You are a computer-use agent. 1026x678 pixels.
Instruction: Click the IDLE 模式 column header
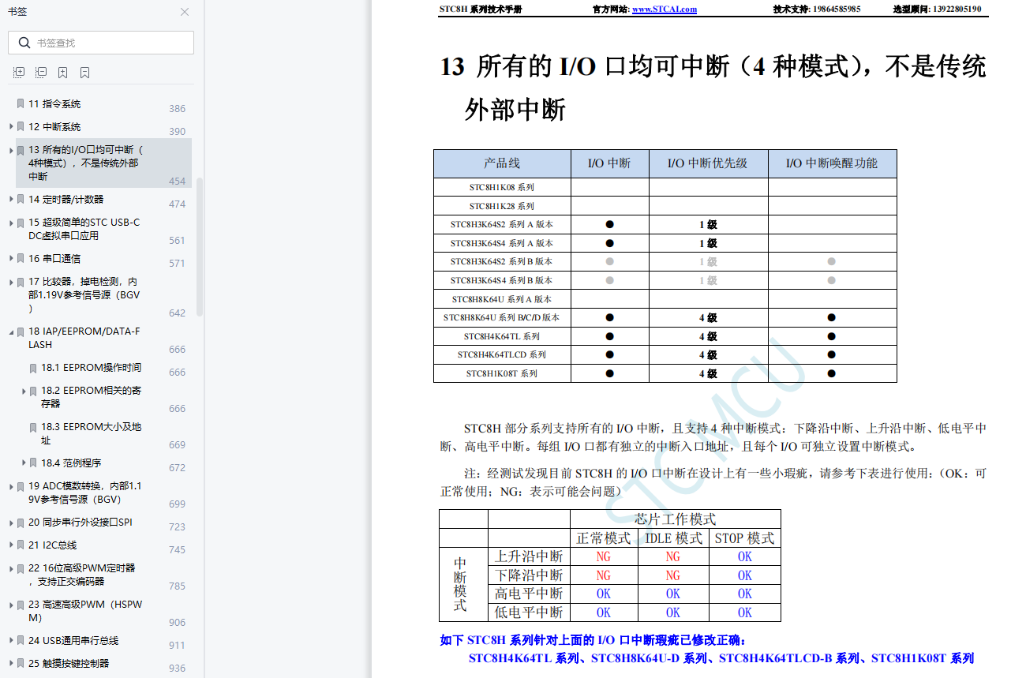click(x=673, y=538)
